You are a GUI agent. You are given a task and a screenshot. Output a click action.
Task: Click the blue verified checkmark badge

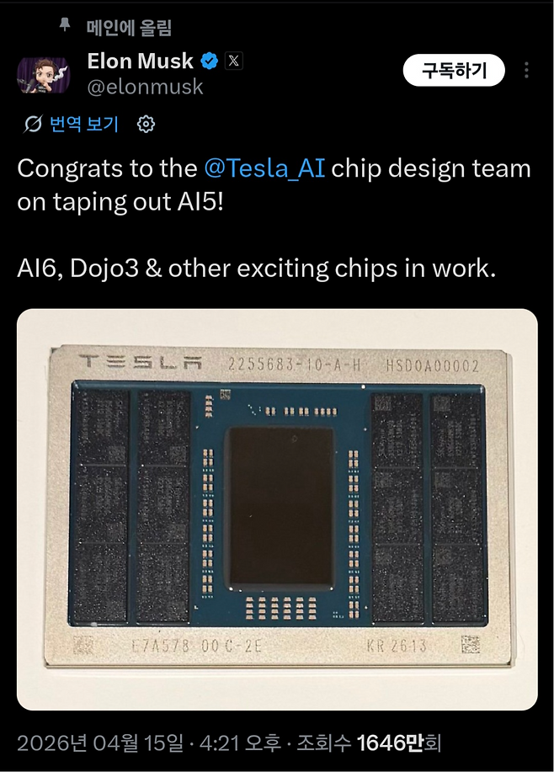point(210,61)
